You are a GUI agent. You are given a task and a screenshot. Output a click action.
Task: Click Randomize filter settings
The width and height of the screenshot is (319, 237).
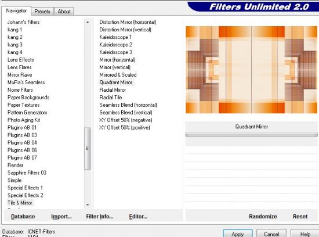[263, 217]
